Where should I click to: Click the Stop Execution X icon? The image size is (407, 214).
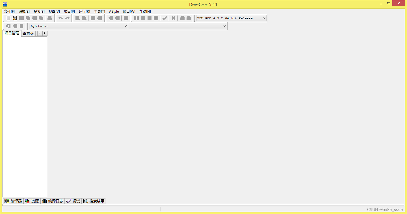pos(174,18)
